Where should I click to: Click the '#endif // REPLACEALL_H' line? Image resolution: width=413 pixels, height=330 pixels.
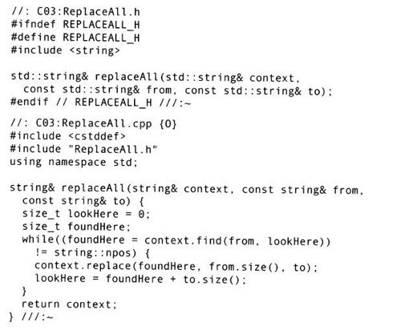pyautogui.click(x=101, y=103)
